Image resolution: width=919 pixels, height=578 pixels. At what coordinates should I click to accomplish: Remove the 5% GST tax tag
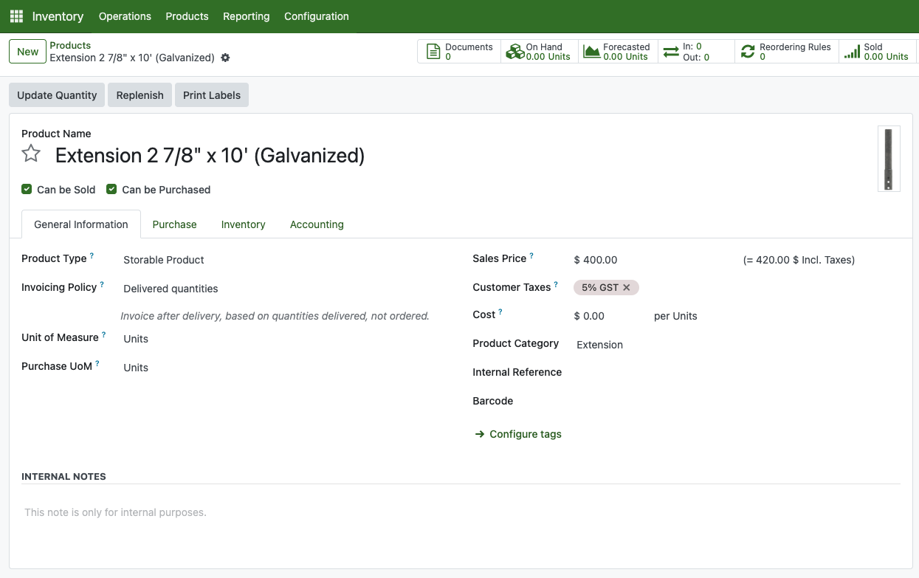pos(627,288)
